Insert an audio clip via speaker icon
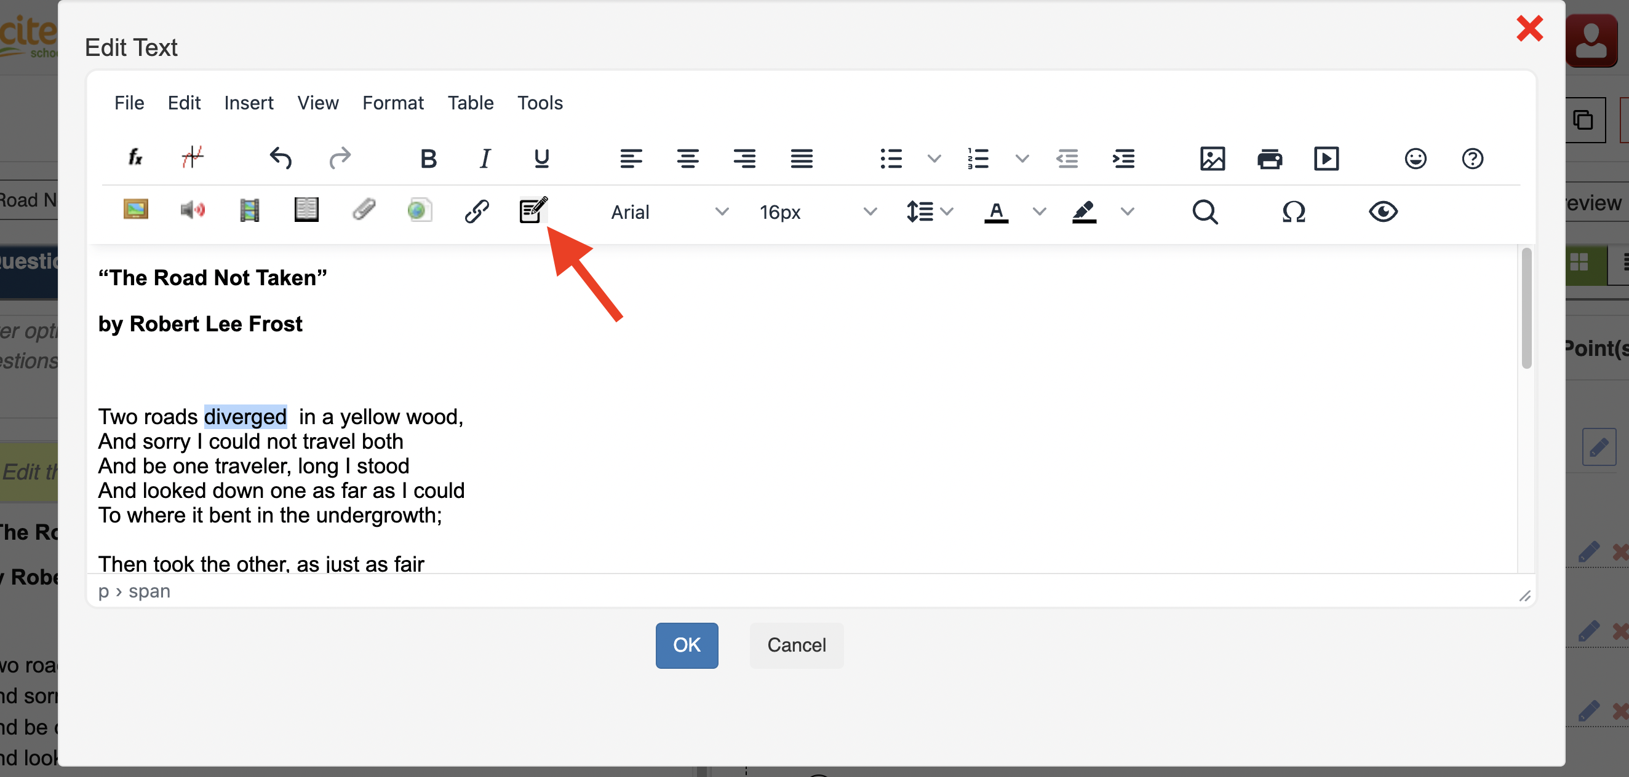This screenshot has height=777, width=1629. (192, 210)
